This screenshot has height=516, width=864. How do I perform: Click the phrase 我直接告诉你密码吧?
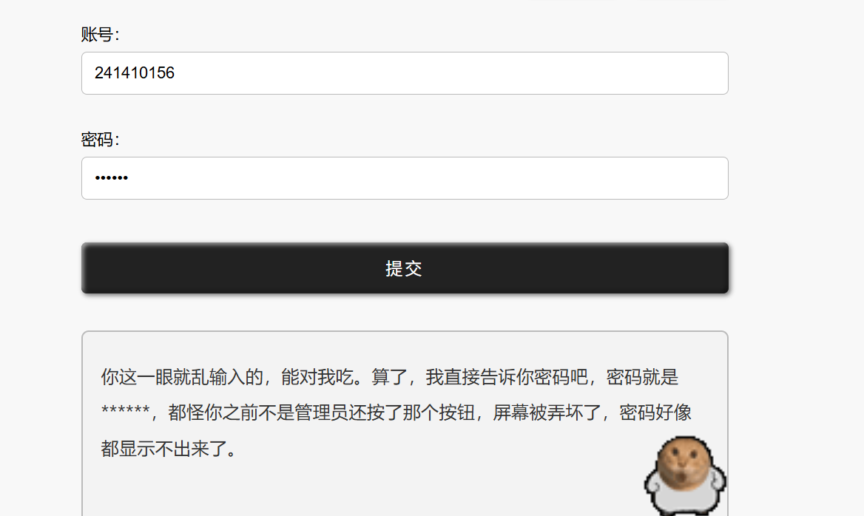507,377
